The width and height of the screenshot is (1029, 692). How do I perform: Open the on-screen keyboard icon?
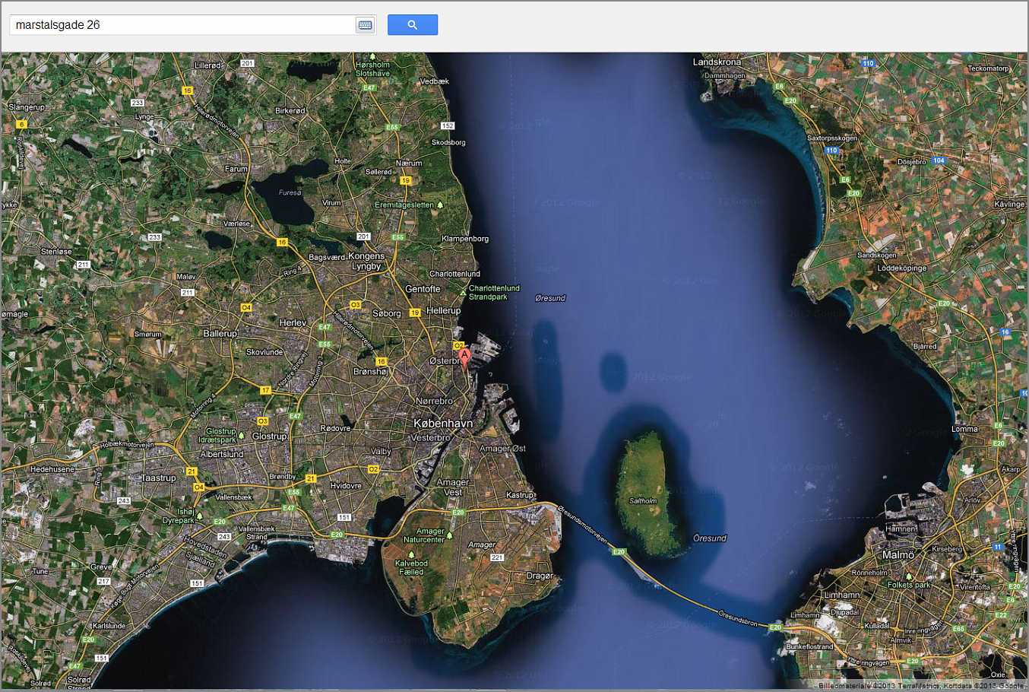365,25
